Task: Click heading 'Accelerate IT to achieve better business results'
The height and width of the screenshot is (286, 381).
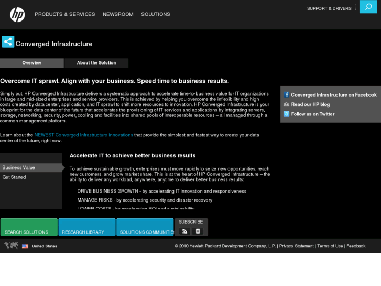Action: coord(133,156)
